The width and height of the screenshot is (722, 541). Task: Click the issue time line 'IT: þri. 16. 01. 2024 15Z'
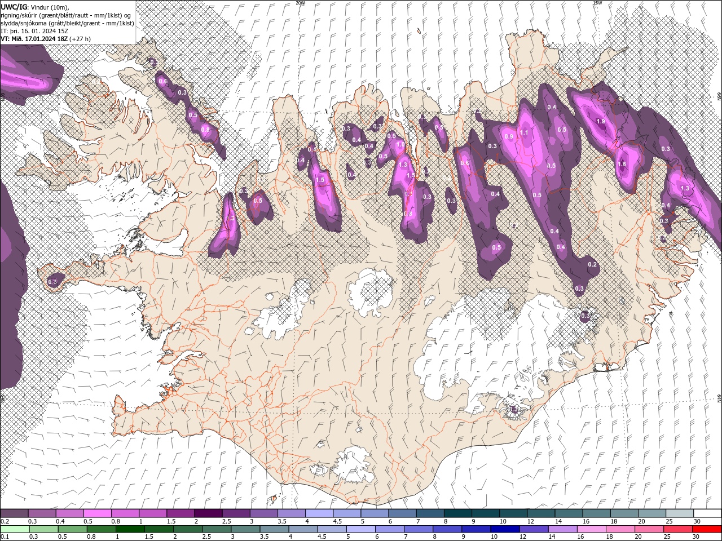coord(34,31)
